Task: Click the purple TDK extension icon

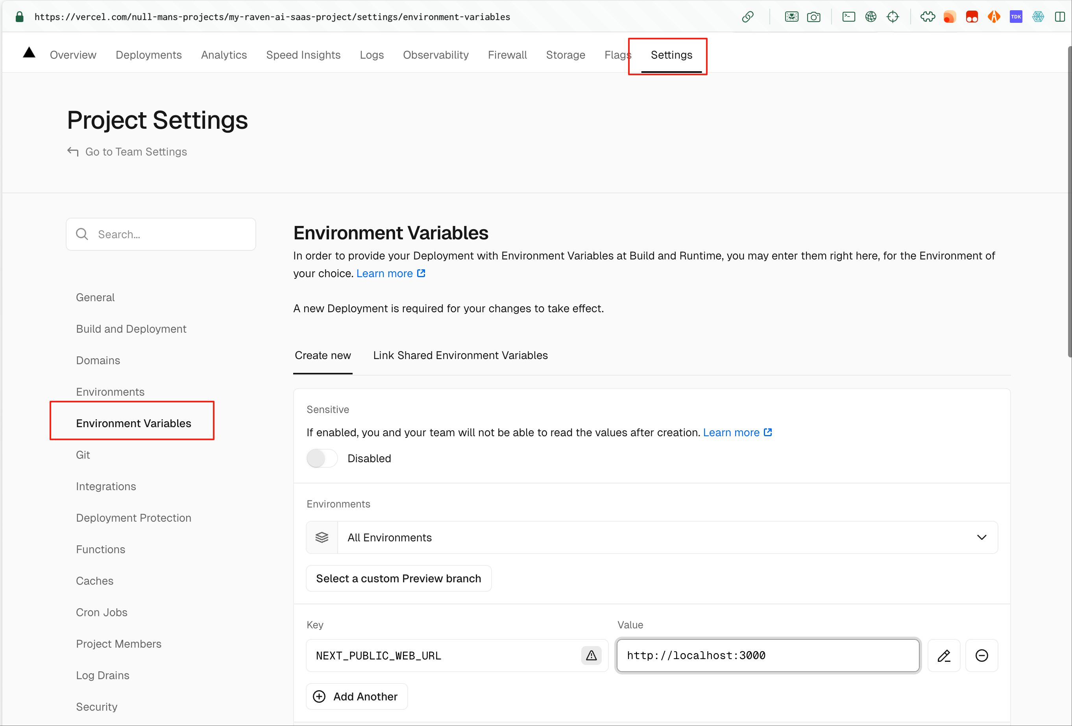Action: click(1016, 17)
